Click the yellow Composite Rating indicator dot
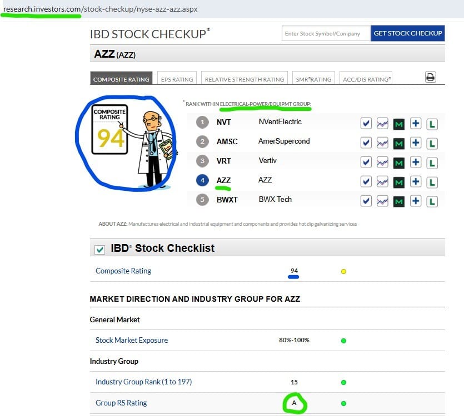The width and height of the screenshot is (464, 416). pos(343,271)
